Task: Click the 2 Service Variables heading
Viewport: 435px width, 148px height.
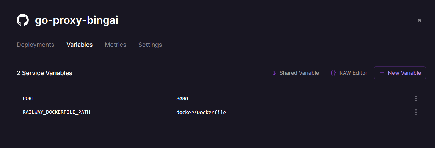Action: (44, 73)
